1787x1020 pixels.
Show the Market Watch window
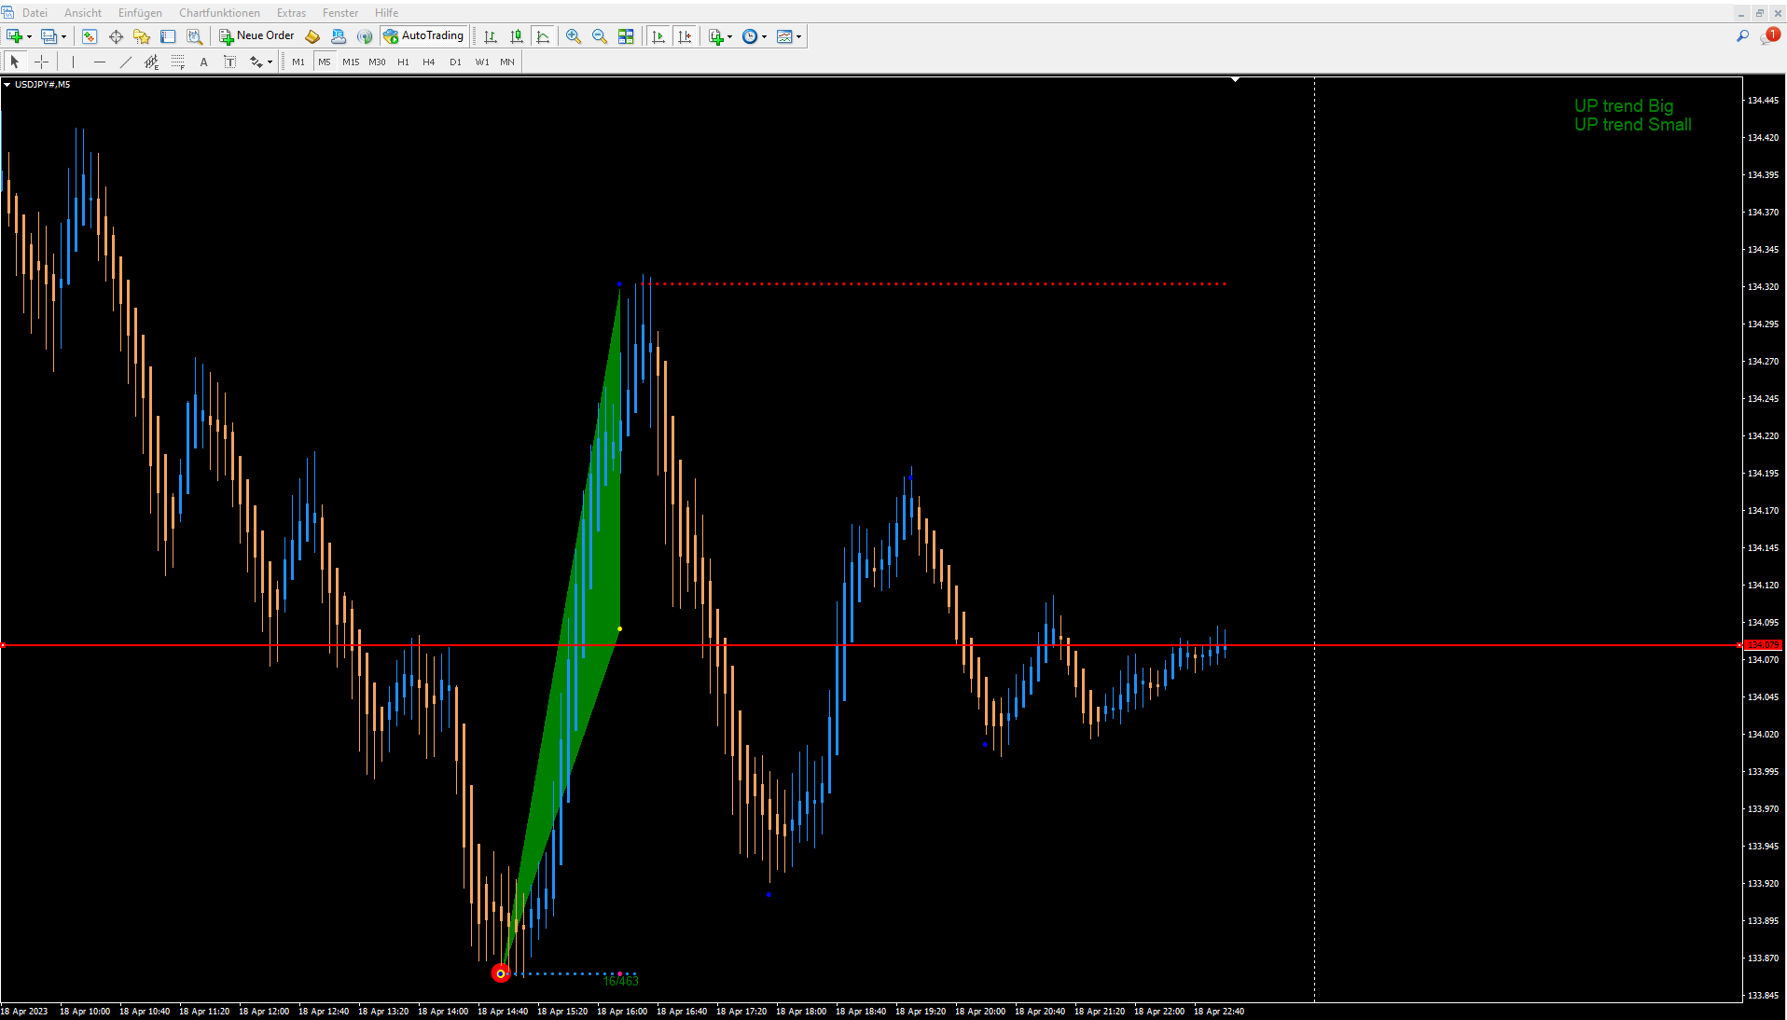(90, 36)
